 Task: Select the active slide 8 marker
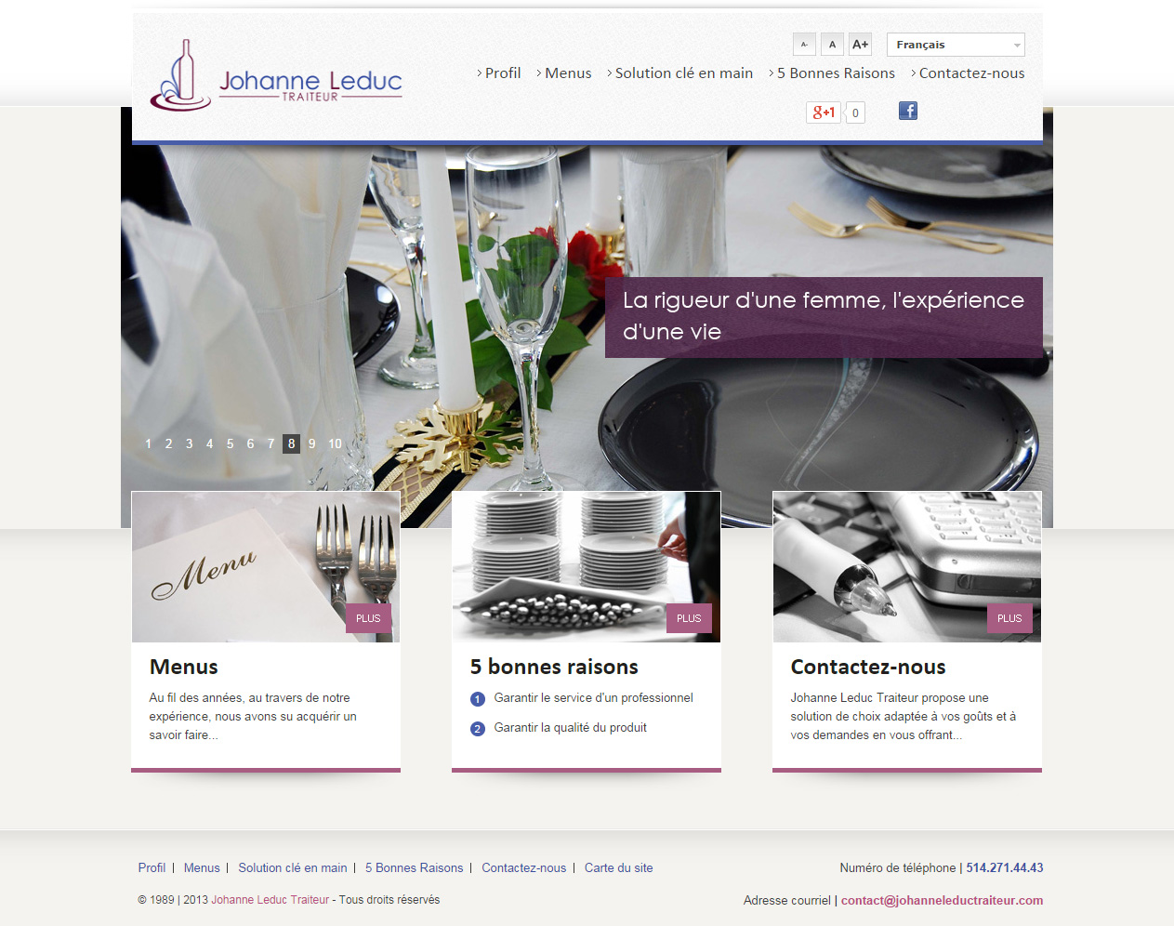click(x=291, y=443)
